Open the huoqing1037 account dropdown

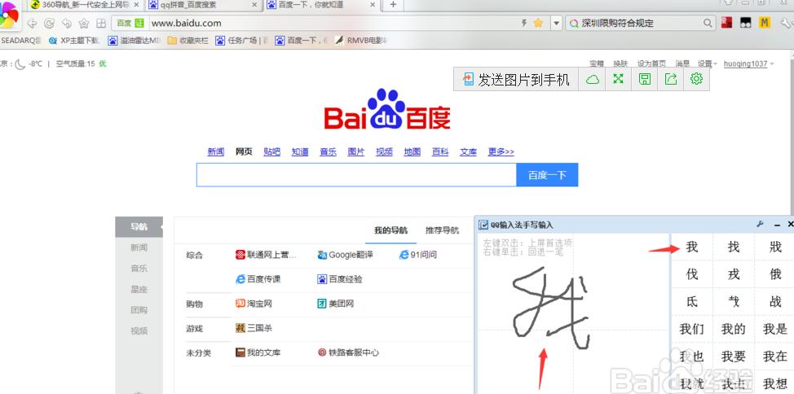748,63
